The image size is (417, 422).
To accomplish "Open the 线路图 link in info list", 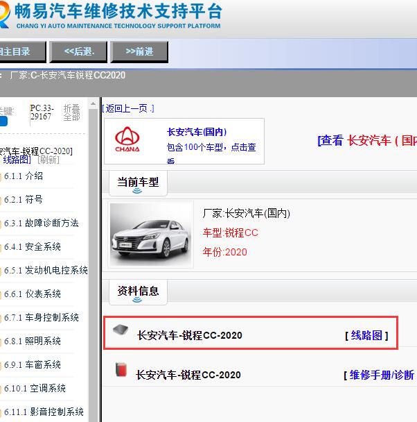I will pos(367,335).
